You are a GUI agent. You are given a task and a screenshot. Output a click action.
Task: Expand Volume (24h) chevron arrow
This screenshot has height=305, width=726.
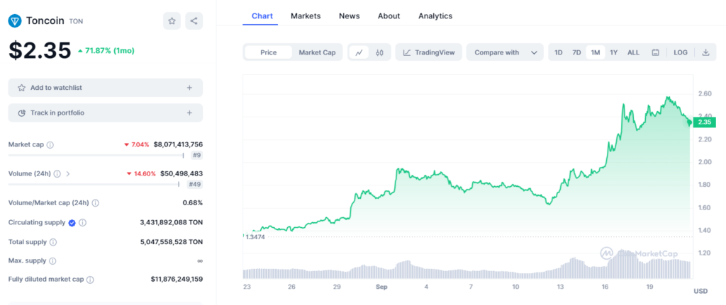click(x=68, y=173)
